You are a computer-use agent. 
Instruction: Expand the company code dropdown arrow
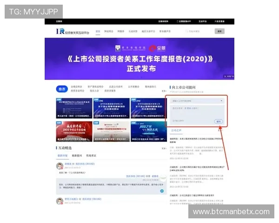click(x=221, y=101)
